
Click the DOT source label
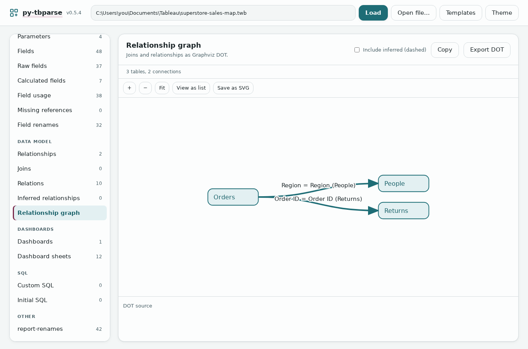click(x=137, y=306)
